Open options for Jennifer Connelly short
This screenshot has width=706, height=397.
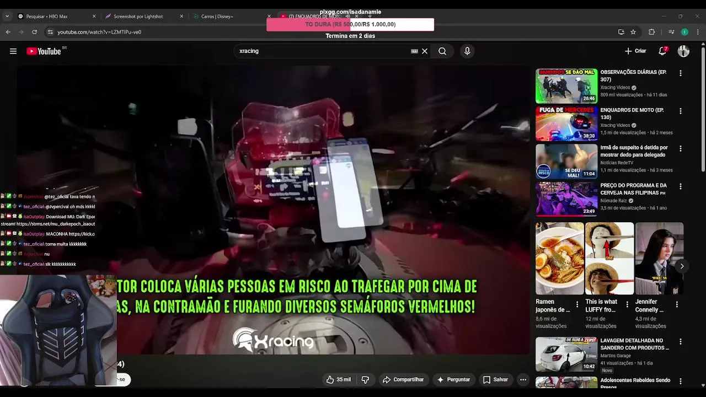tap(677, 304)
